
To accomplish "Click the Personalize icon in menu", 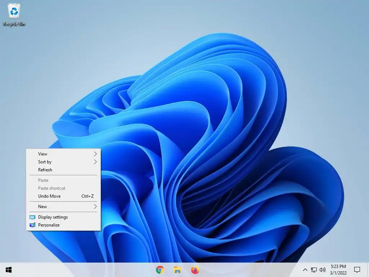I will 32,225.
